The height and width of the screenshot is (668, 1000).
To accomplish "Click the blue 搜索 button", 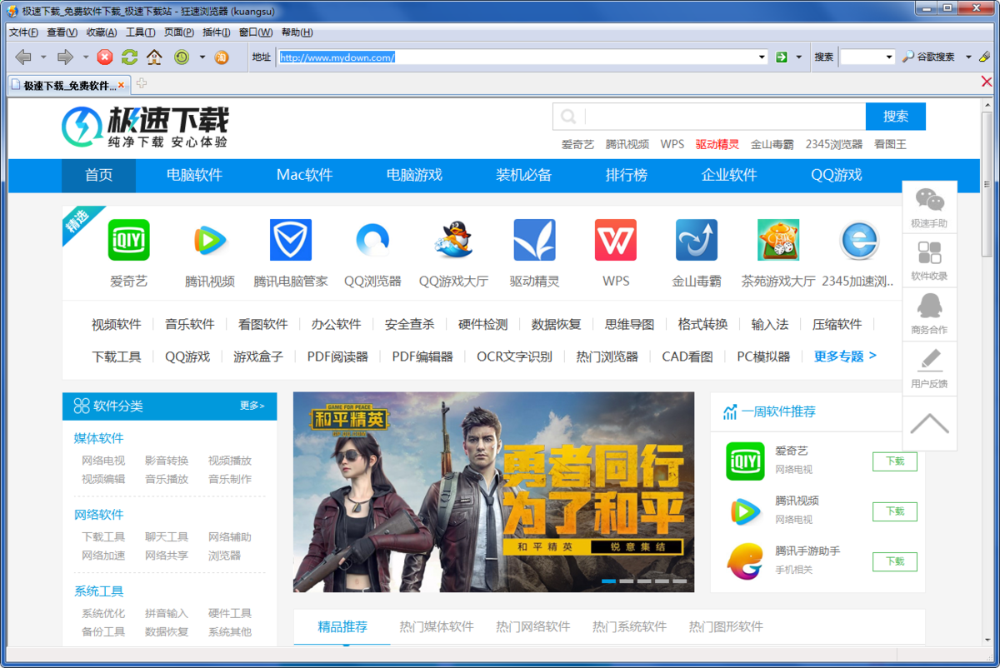I will click(x=896, y=117).
